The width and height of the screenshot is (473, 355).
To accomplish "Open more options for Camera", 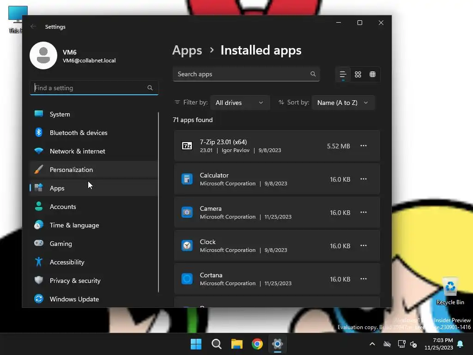I will pyautogui.click(x=364, y=212).
